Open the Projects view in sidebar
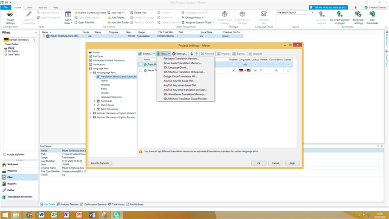Screen dimensions: 389x219 pyautogui.click(x=19, y=171)
